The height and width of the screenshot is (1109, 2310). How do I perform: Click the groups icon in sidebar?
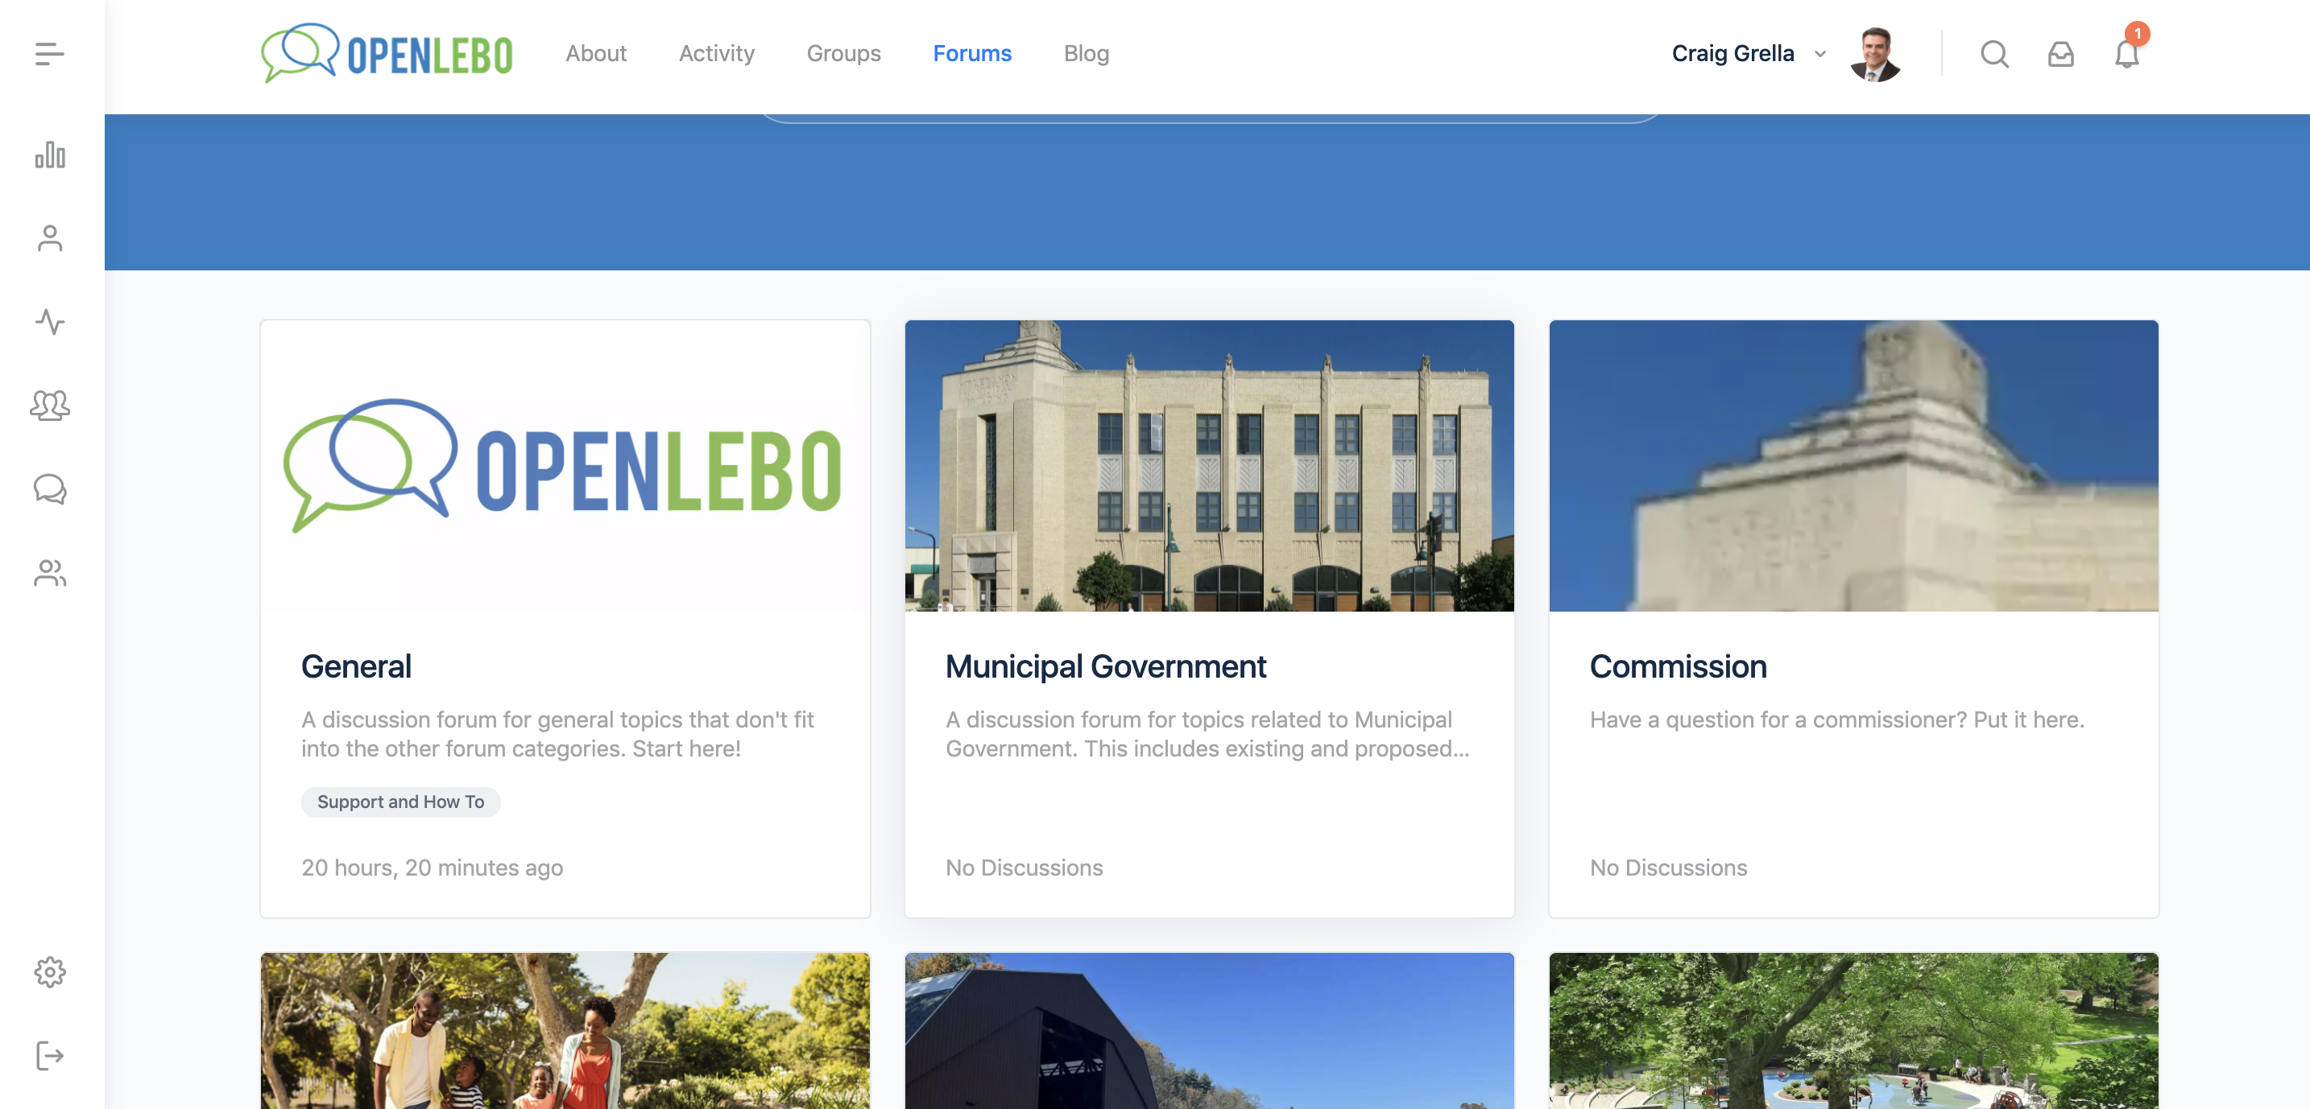tap(52, 405)
